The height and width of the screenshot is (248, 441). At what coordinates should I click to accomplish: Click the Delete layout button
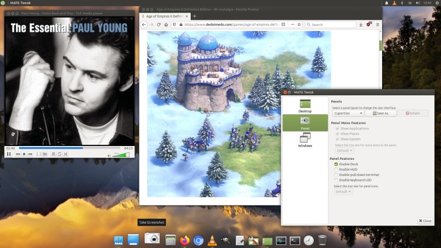tap(413, 114)
